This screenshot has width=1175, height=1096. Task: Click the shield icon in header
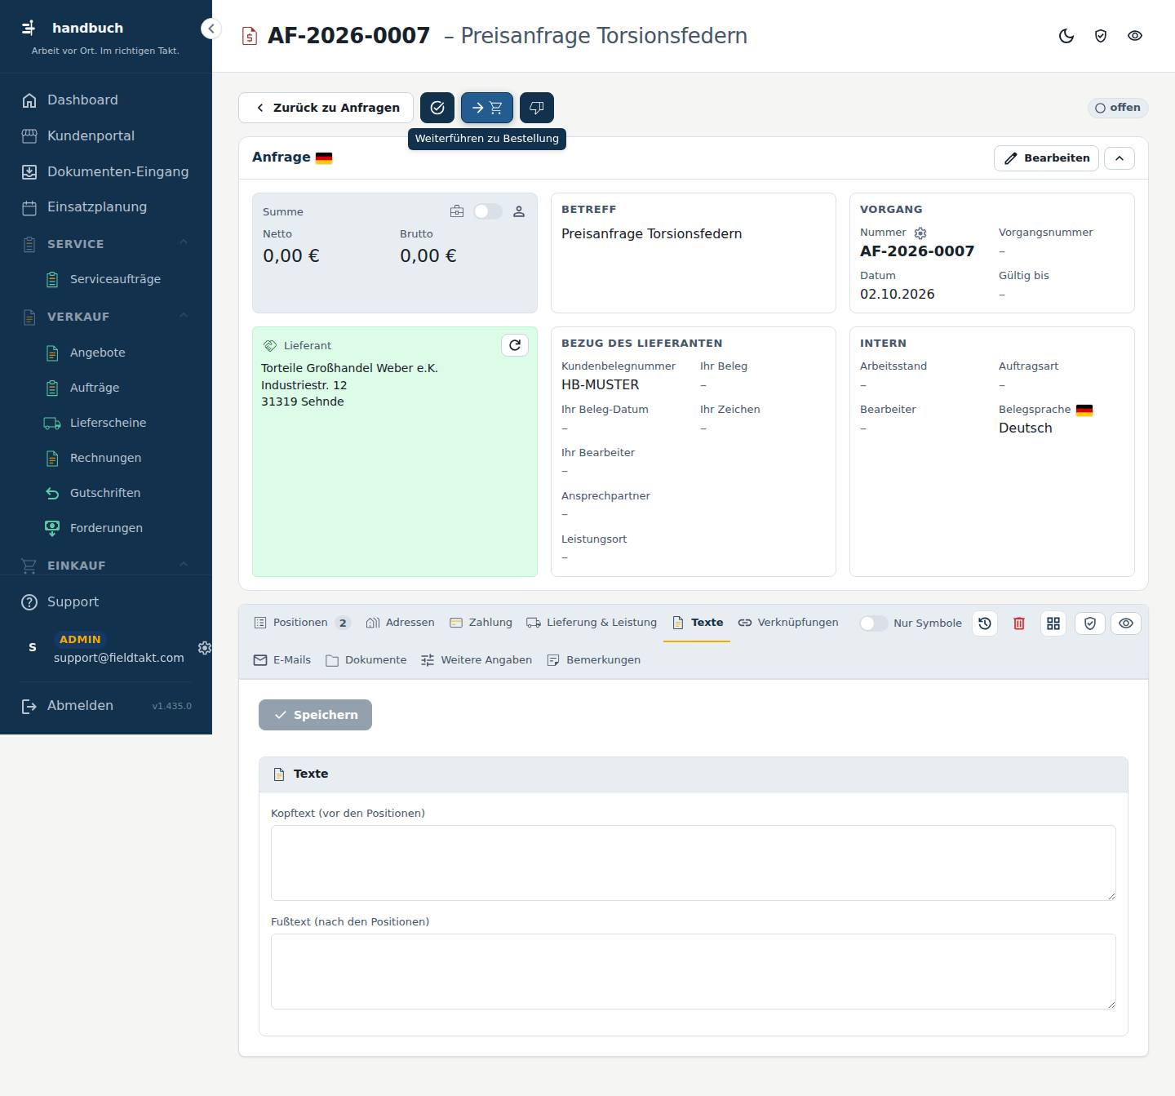point(1101,36)
